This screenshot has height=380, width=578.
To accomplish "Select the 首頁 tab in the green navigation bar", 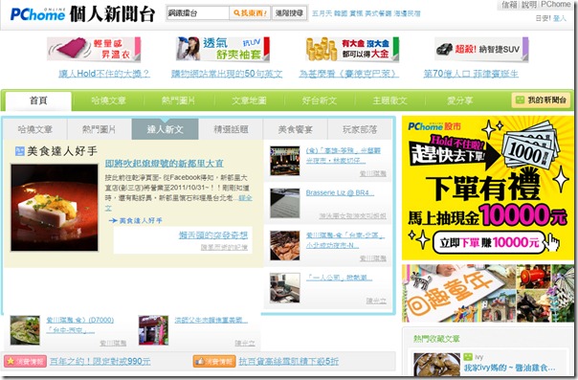I will pyautogui.click(x=38, y=101).
